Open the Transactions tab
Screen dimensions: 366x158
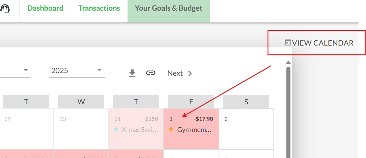click(99, 8)
